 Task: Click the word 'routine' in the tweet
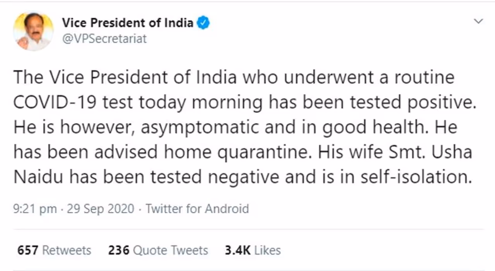(424, 78)
